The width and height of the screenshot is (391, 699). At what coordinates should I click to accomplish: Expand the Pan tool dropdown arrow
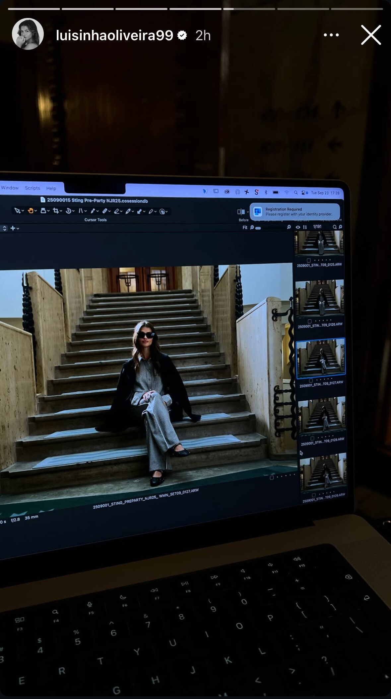36,211
